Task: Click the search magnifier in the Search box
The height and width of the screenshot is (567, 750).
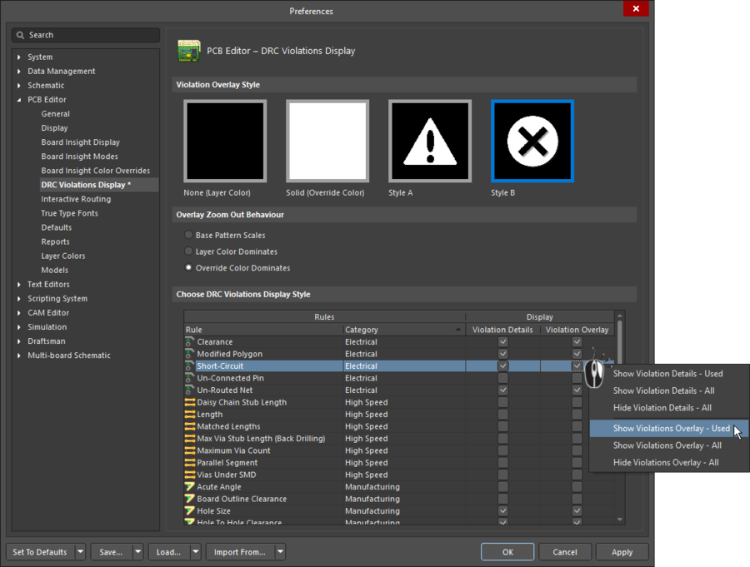Action: 21,35
